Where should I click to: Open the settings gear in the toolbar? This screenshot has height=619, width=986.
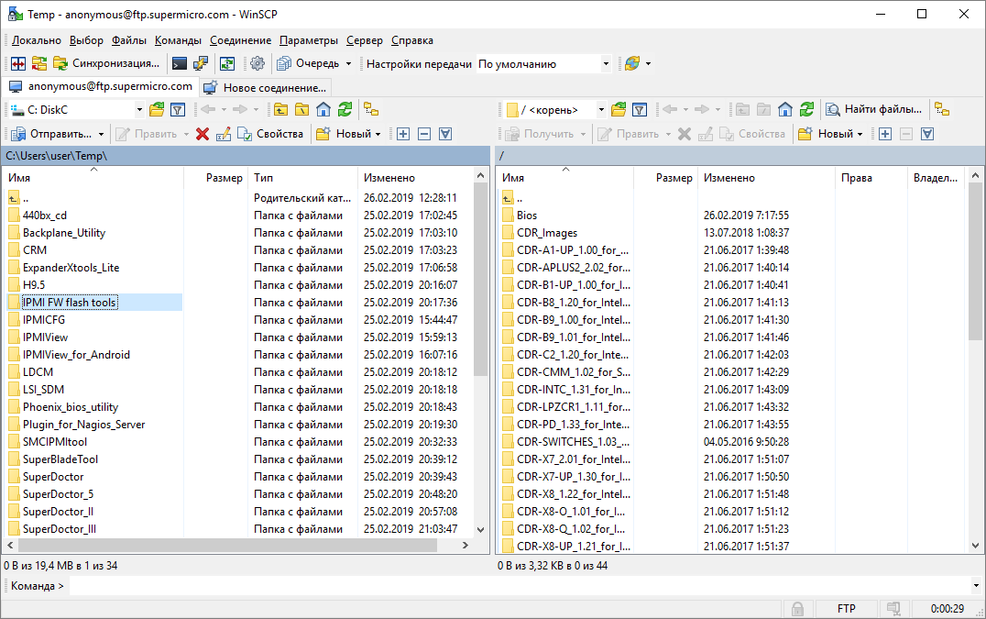[x=257, y=63]
